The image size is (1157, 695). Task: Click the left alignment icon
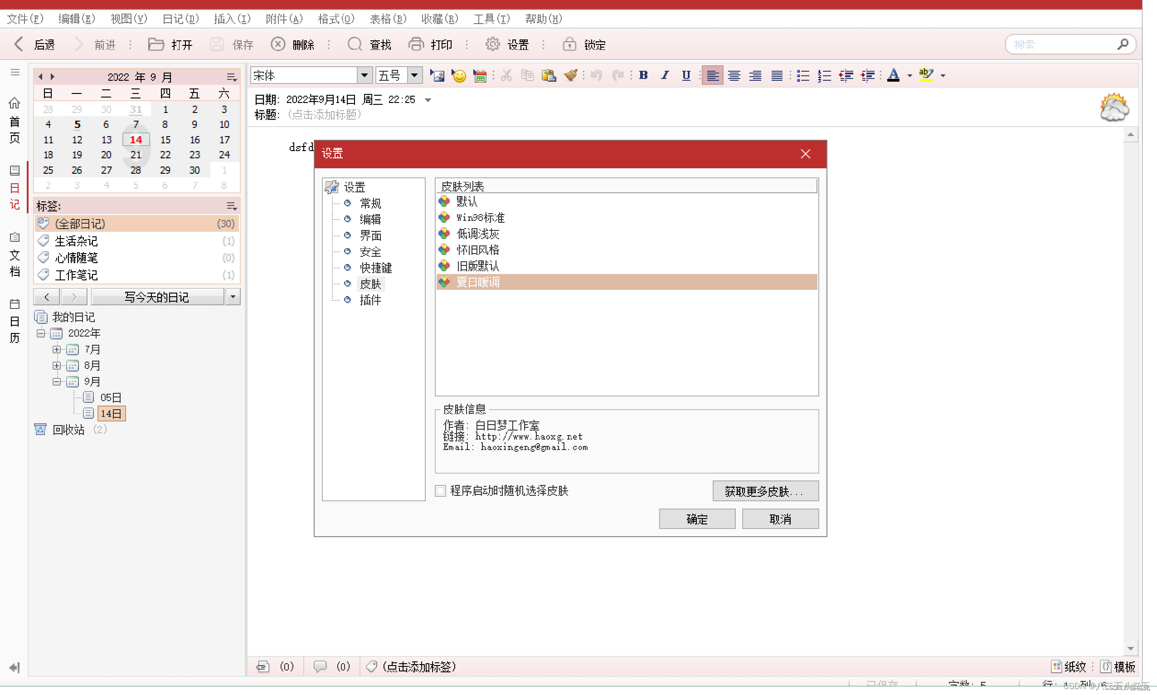coord(711,75)
